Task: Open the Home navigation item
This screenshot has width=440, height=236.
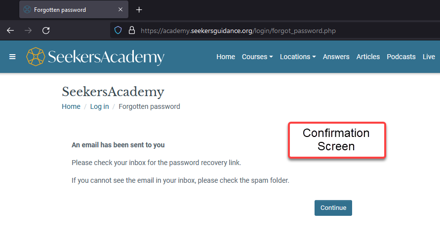Action: pos(226,57)
